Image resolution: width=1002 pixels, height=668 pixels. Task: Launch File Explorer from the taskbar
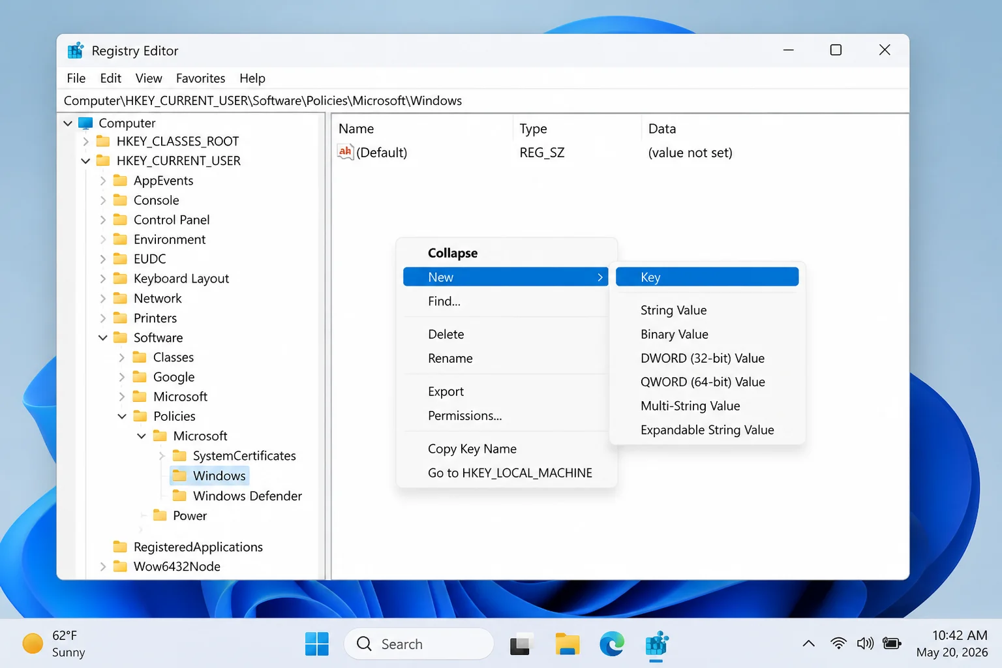click(568, 644)
